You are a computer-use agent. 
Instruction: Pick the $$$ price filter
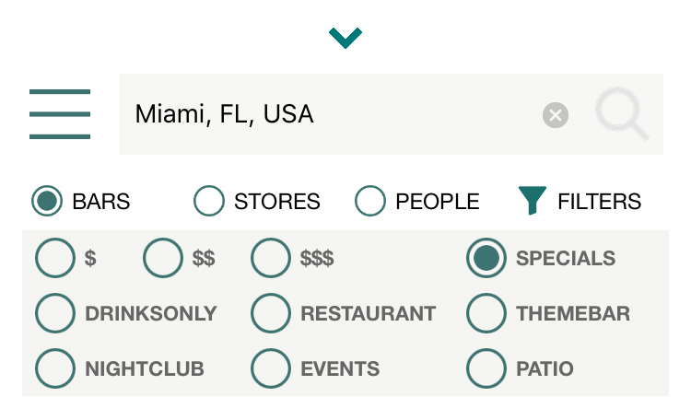271,258
